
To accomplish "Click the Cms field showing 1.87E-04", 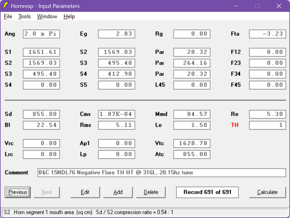I will point(117,114).
